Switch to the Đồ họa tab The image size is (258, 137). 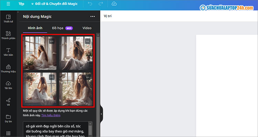[x=62, y=28]
